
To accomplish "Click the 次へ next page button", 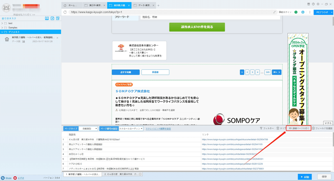I will (x=276, y=72).
